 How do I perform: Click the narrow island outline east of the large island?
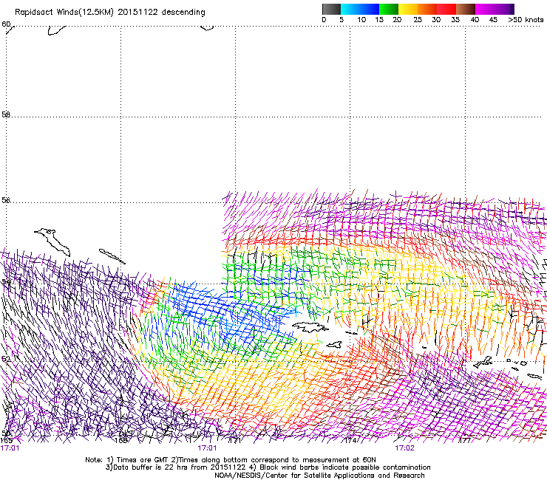point(112,256)
